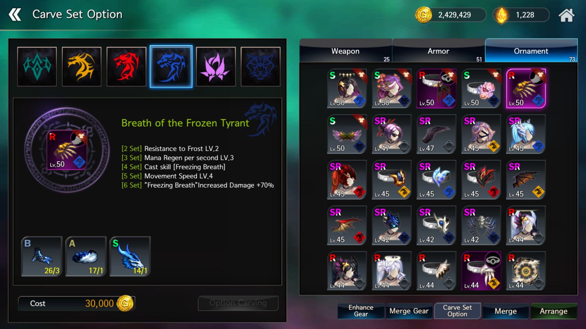Click the B-rank claw material slot
Viewport: 586px width, 329px height.
pyautogui.click(x=42, y=256)
